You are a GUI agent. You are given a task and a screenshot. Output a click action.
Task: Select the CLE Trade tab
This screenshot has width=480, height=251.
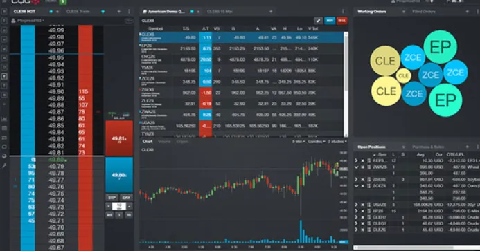click(78, 12)
